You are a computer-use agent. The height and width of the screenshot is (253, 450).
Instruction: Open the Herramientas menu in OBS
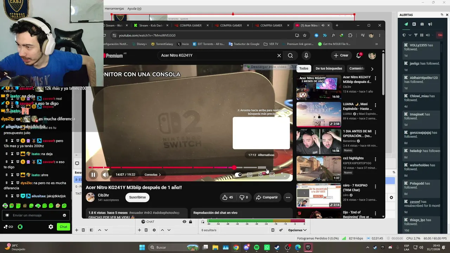pos(114,8)
